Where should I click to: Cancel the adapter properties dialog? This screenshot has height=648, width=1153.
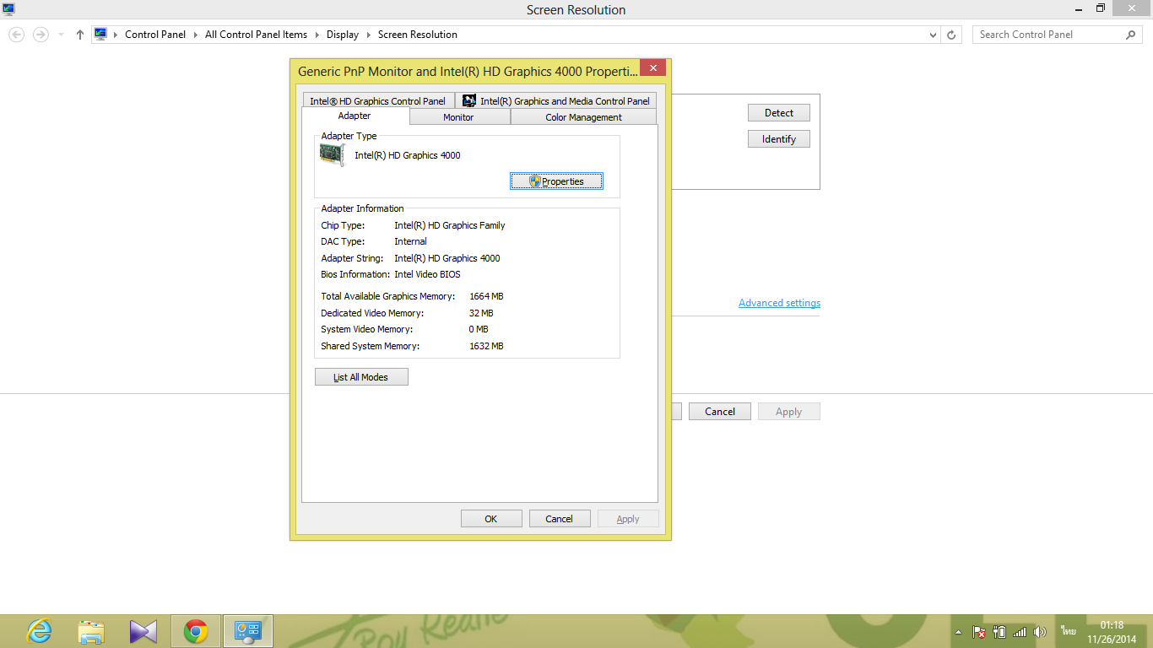pyautogui.click(x=560, y=519)
